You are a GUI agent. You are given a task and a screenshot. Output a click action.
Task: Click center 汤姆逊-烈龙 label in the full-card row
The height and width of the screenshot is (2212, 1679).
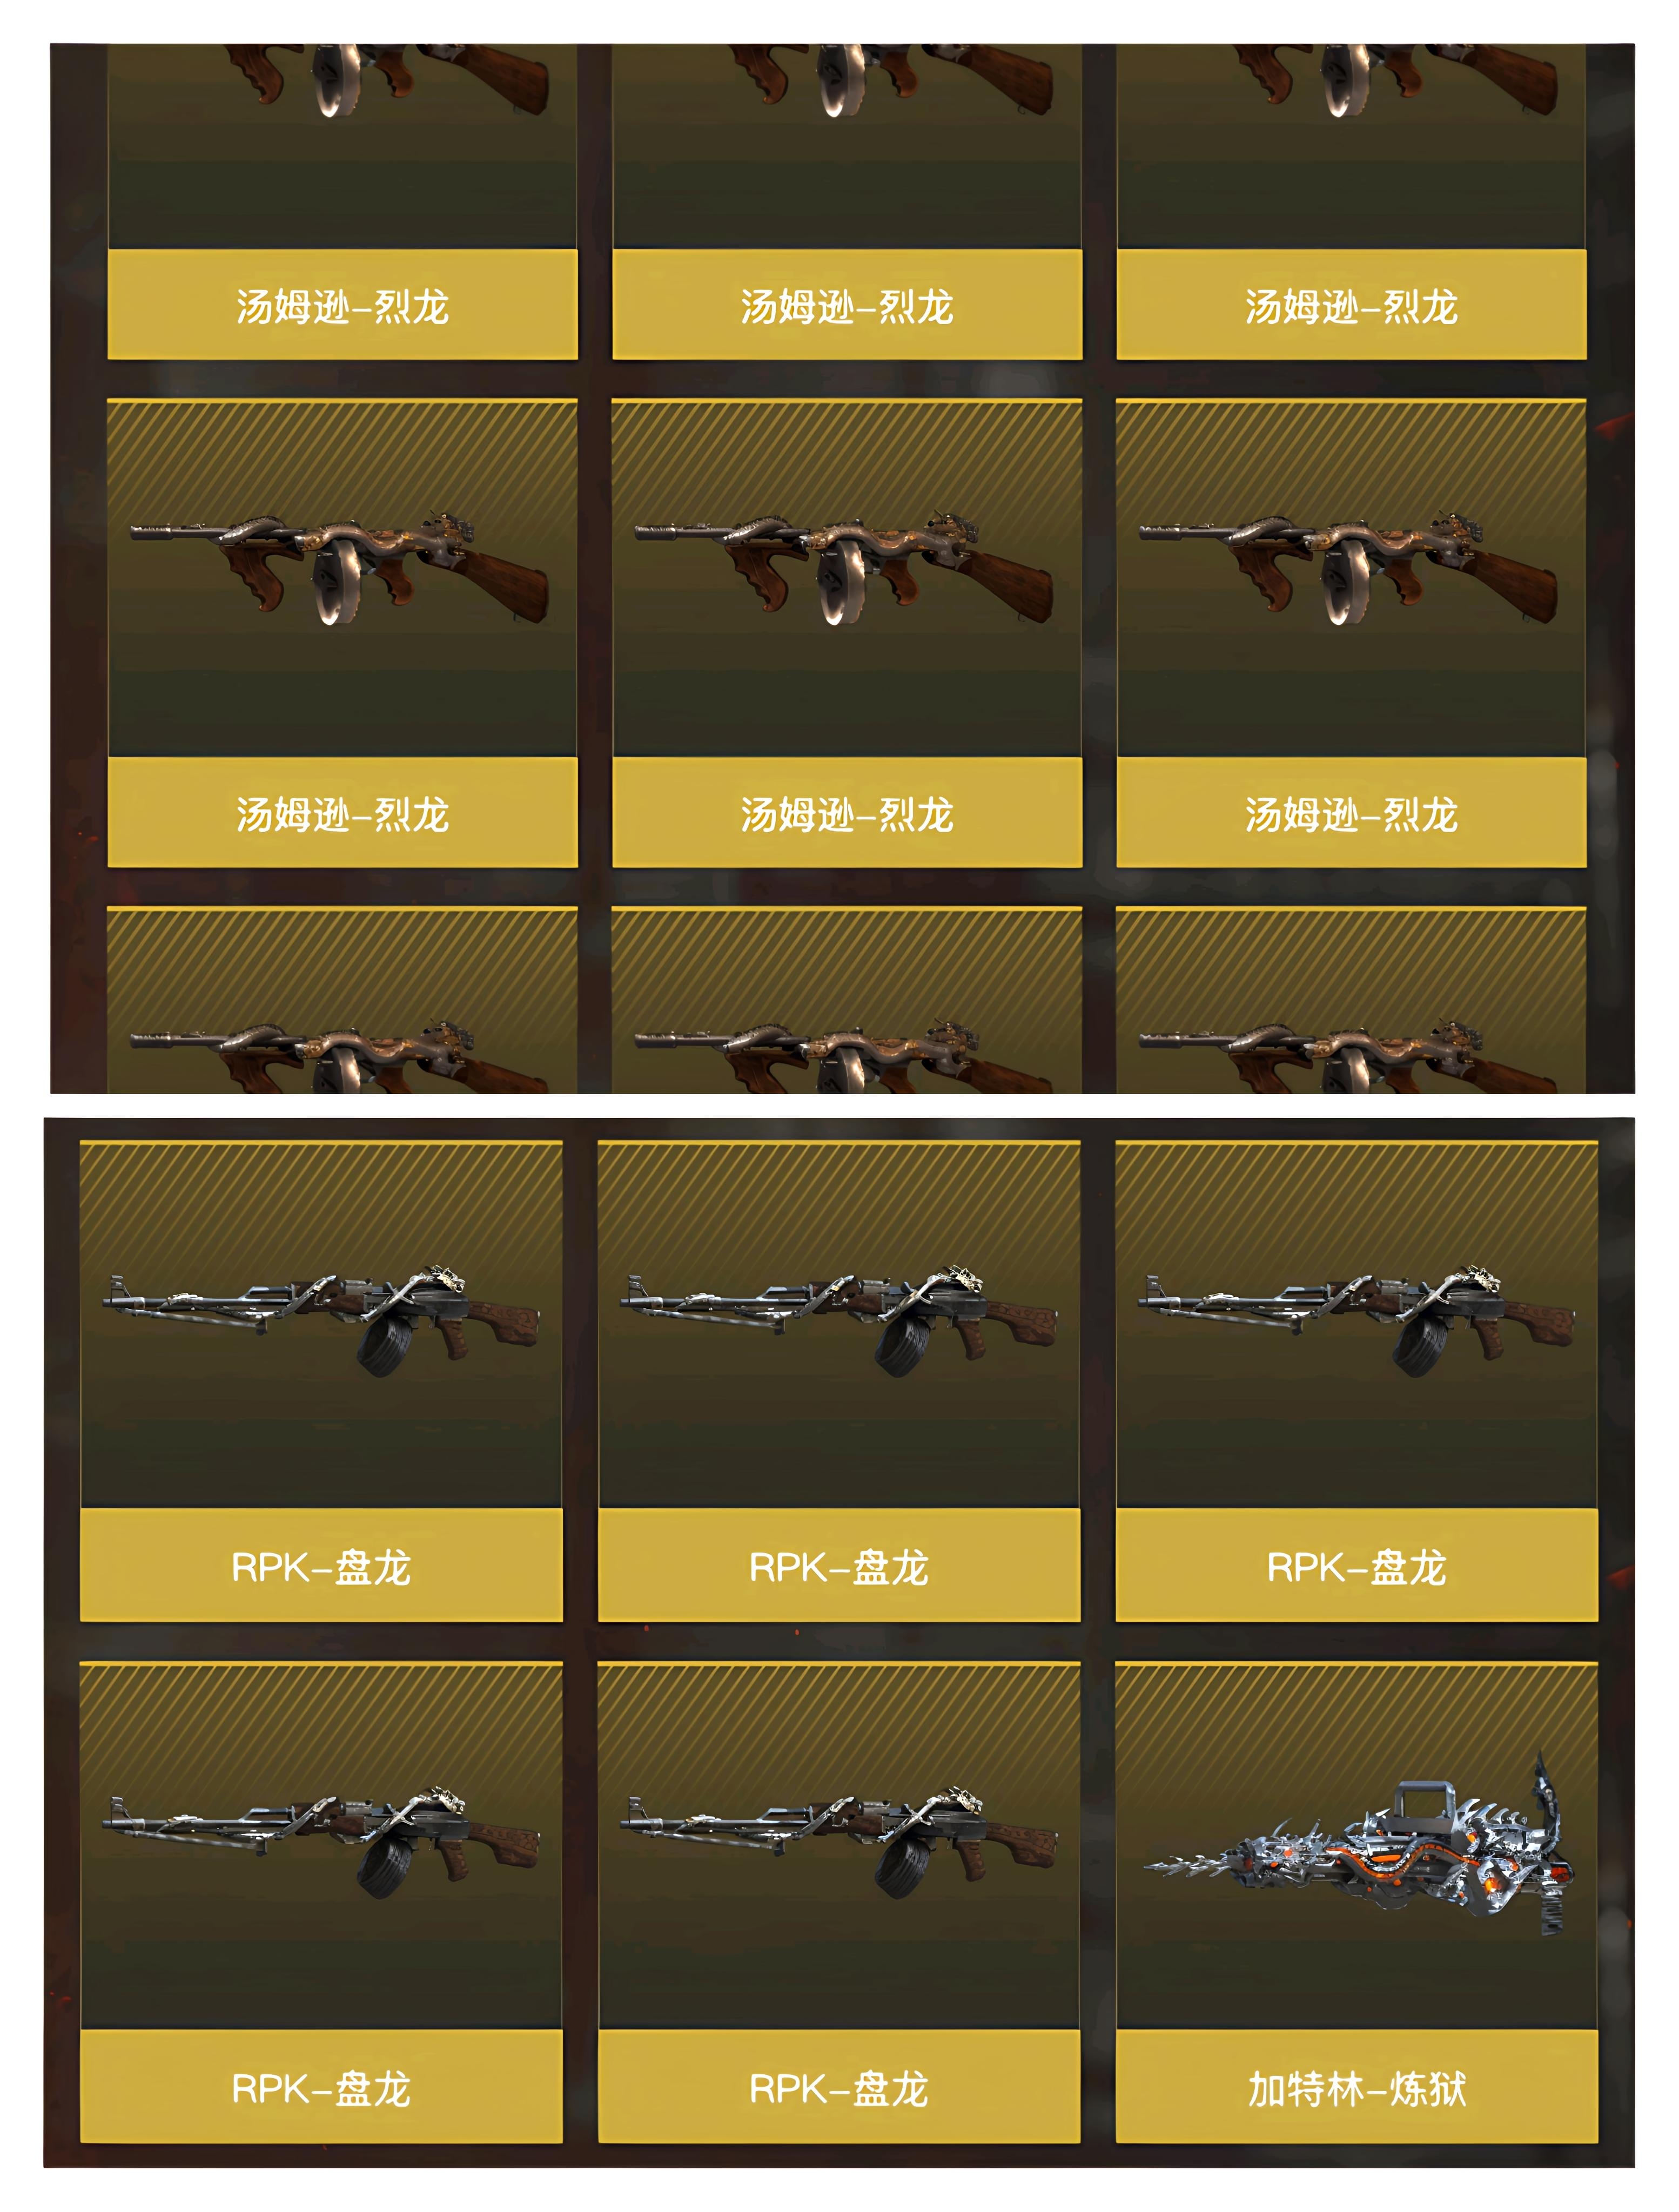(x=847, y=813)
